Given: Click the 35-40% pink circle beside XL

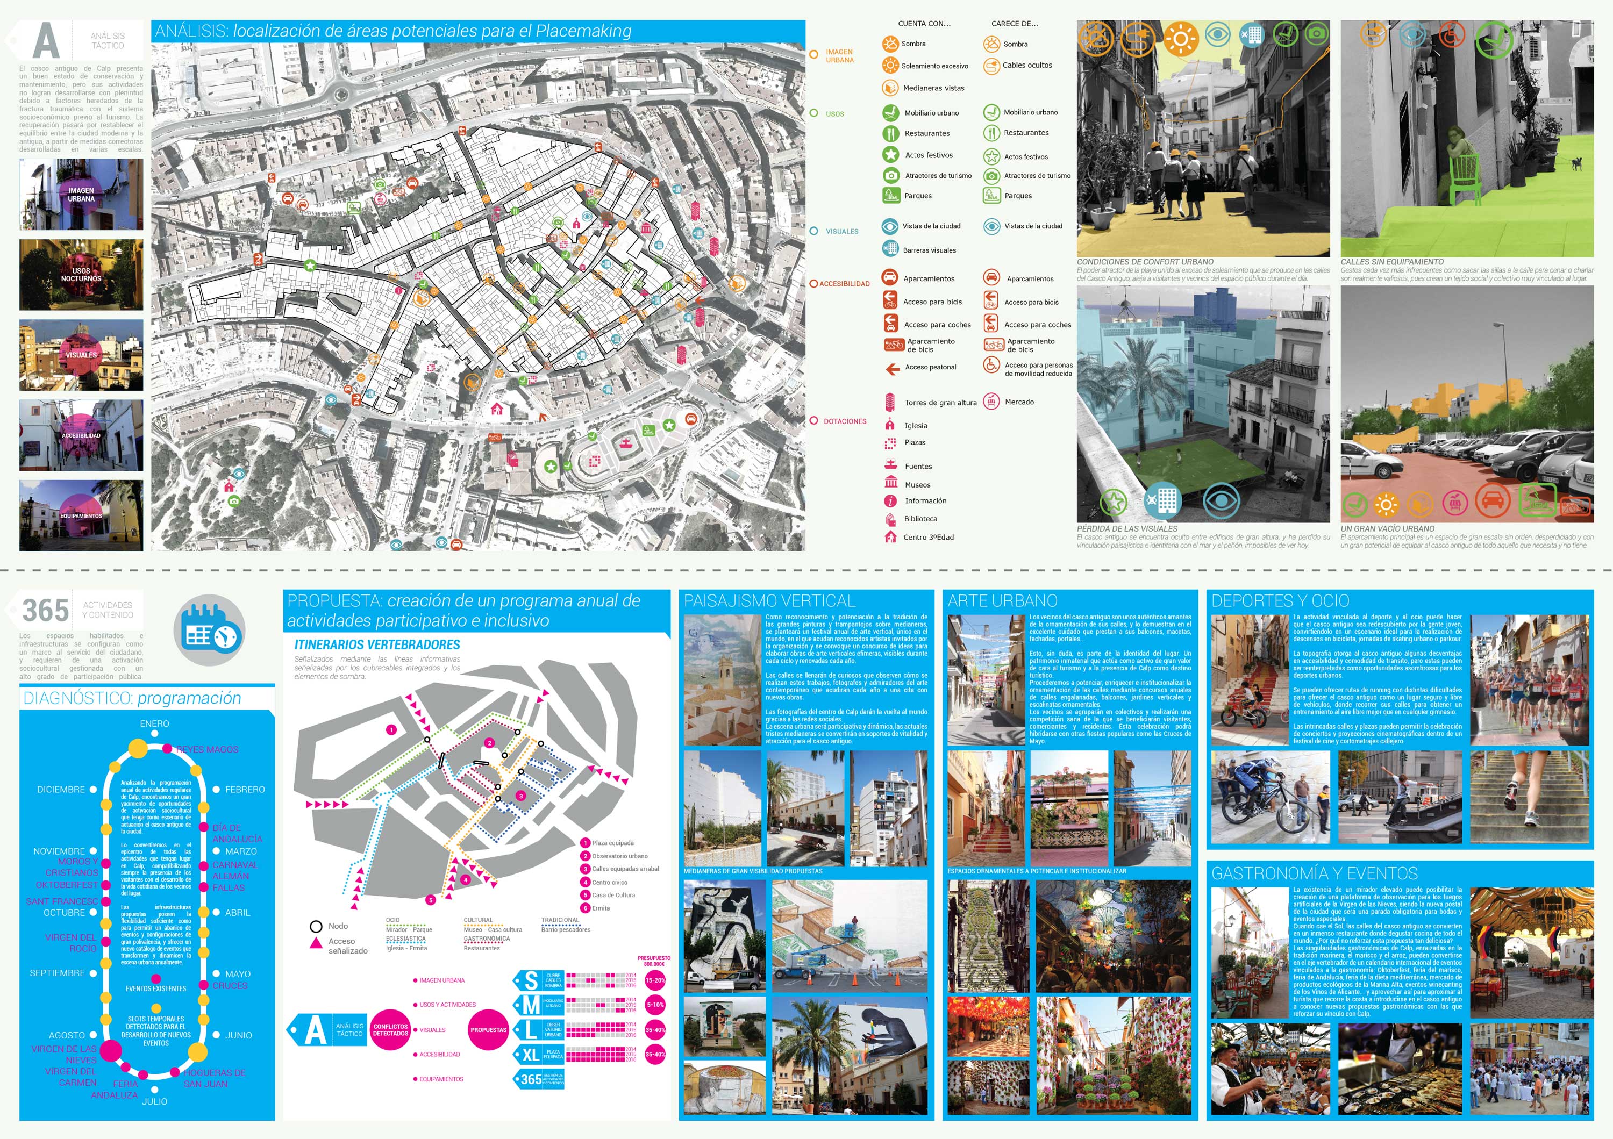Looking at the screenshot, I should (x=655, y=1054).
